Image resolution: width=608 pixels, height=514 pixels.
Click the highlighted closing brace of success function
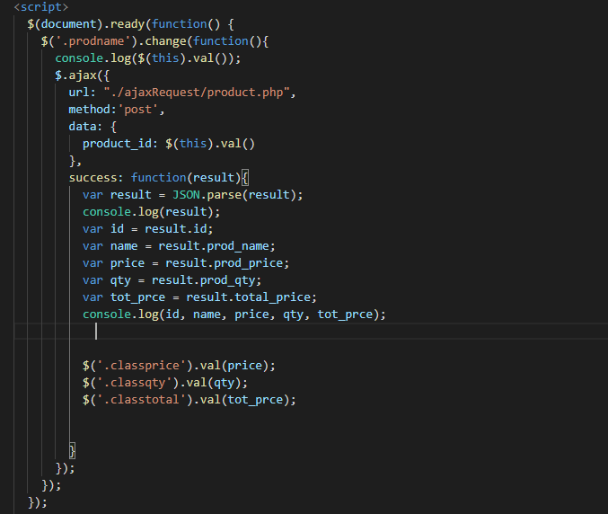click(x=72, y=451)
